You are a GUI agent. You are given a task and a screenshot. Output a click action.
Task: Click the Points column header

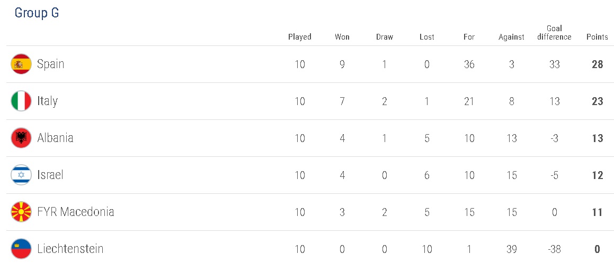coord(597,37)
